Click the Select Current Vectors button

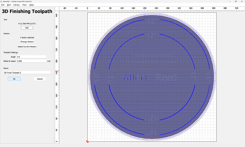tap(27, 47)
